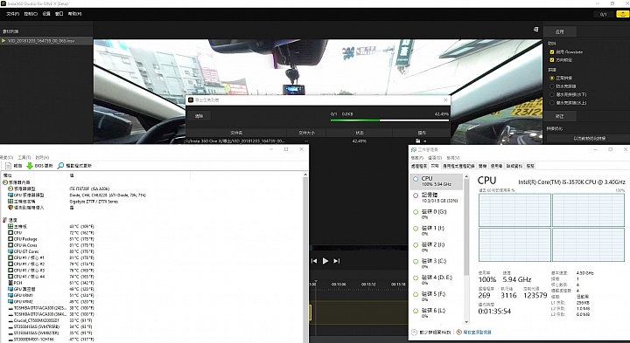Select the first stitching radio option
The width and height of the screenshot is (630, 343).
[552, 78]
